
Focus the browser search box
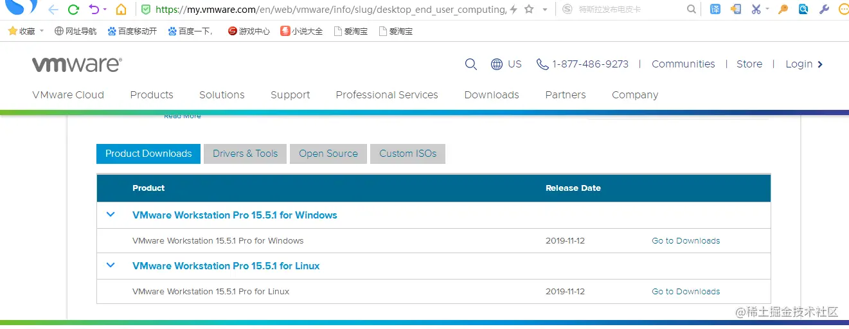coord(630,10)
